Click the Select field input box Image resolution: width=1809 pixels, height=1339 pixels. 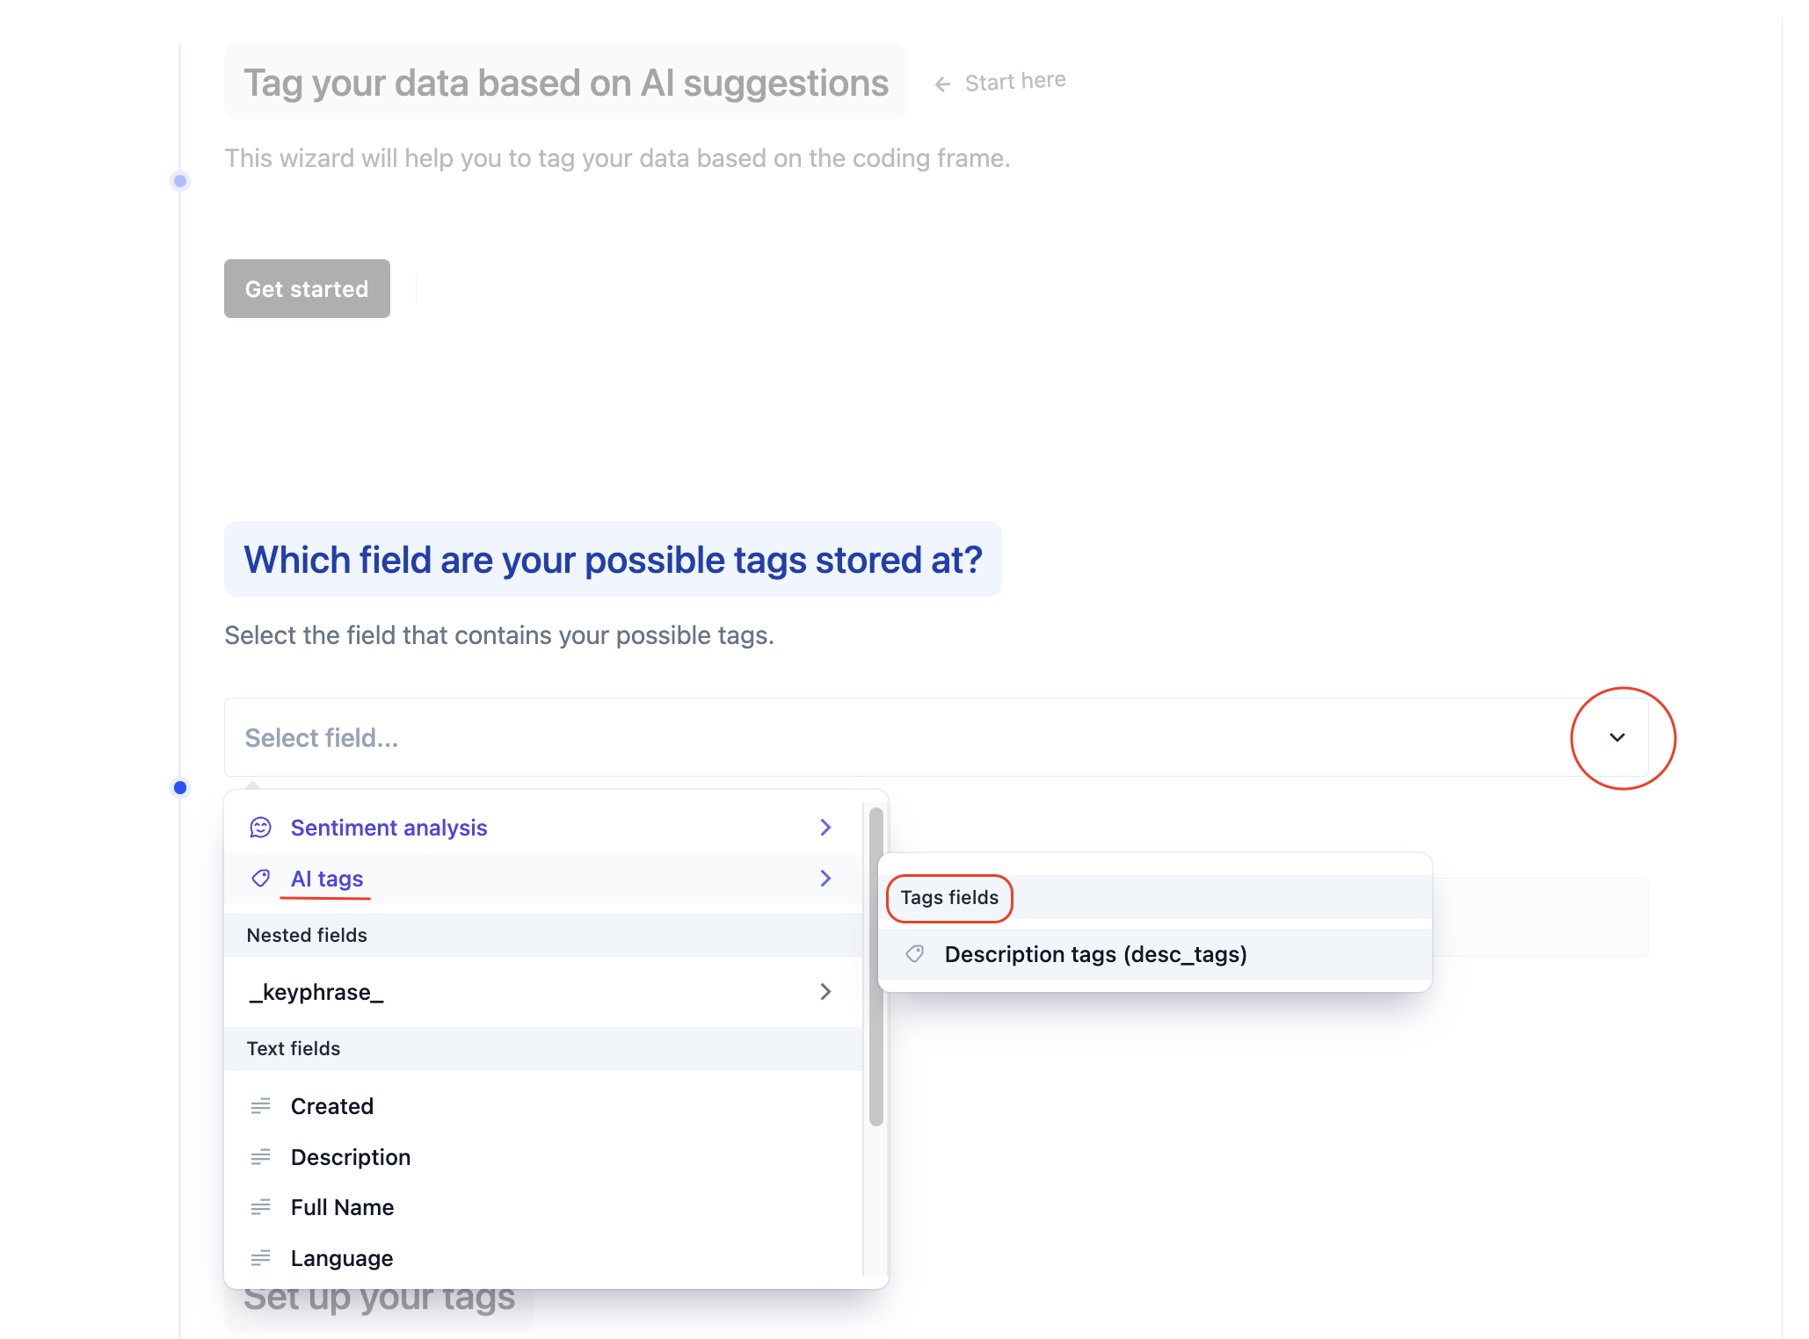pos(879,738)
